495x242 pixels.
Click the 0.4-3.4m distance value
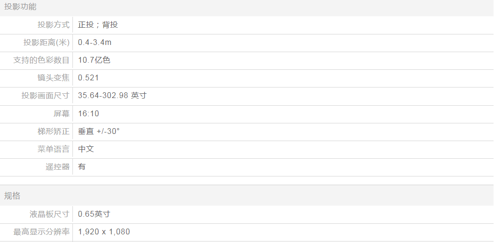tap(94, 43)
